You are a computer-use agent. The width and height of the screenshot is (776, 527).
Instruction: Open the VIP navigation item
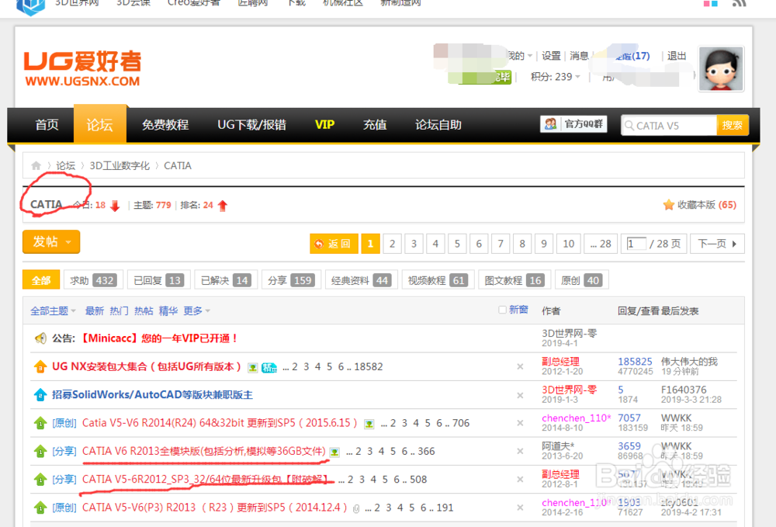324,125
